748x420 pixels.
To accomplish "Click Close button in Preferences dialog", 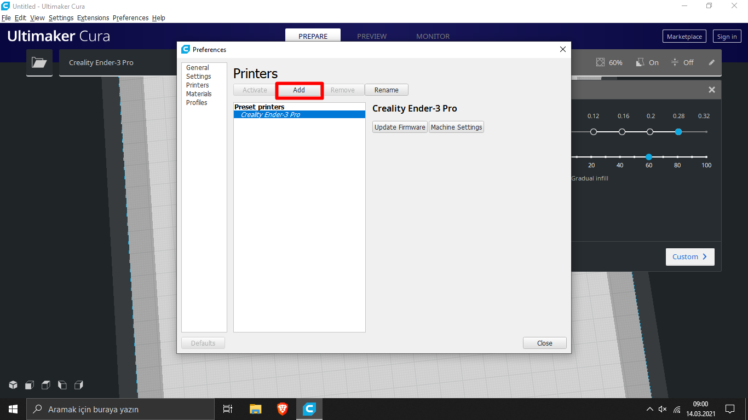I will tap(545, 343).
